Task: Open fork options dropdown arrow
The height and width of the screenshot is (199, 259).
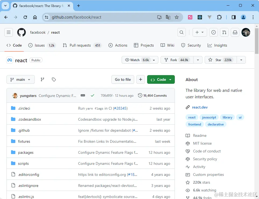Action: [x=198, y=60]
